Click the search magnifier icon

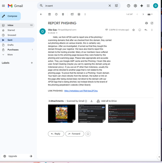click(x=41, y=6)
